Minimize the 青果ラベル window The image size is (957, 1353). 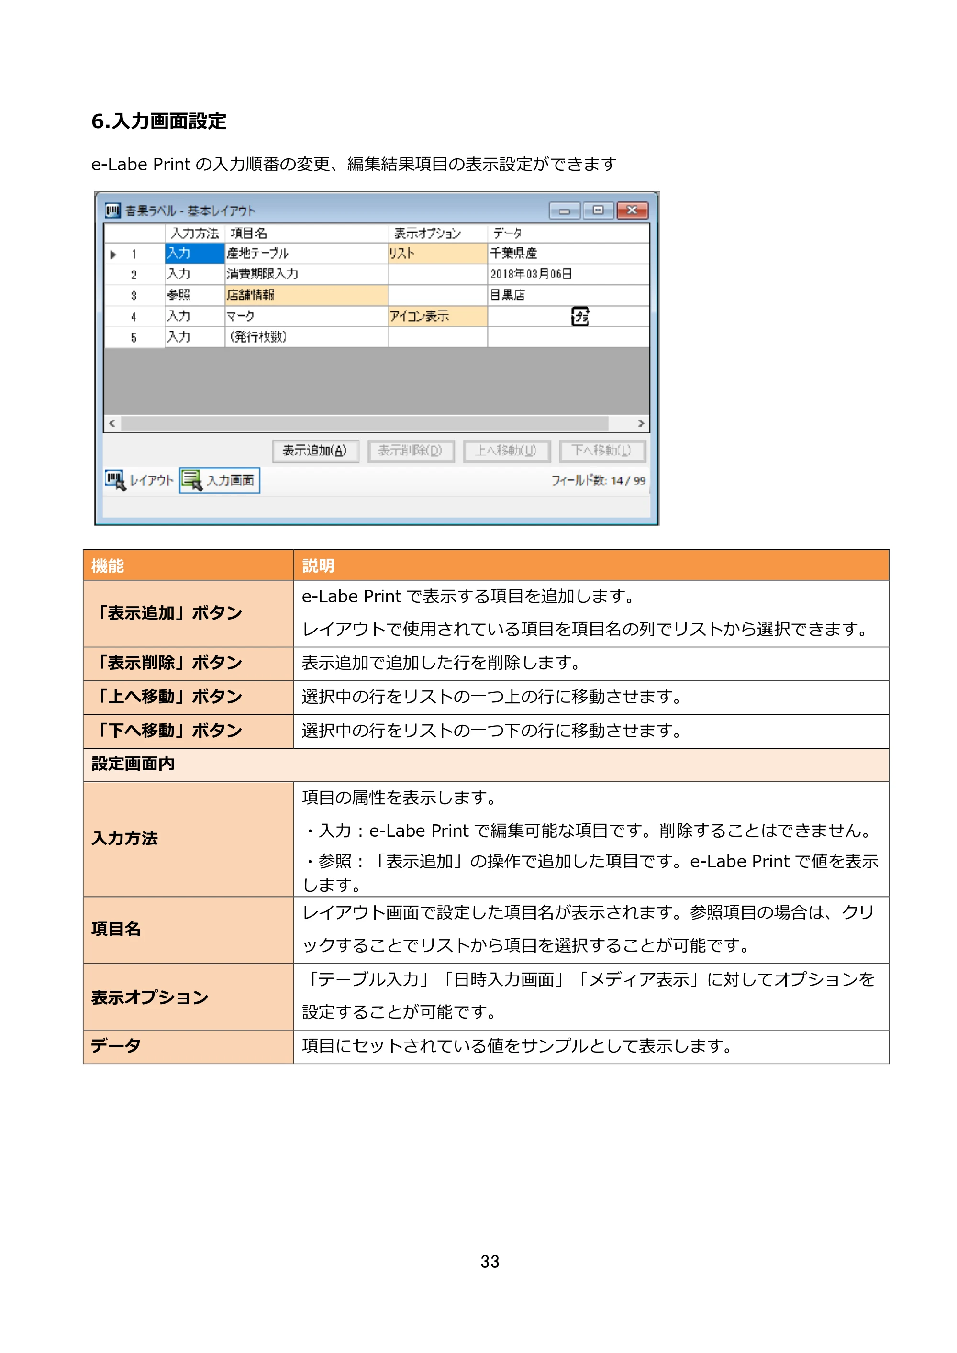(x=565, y=211)
